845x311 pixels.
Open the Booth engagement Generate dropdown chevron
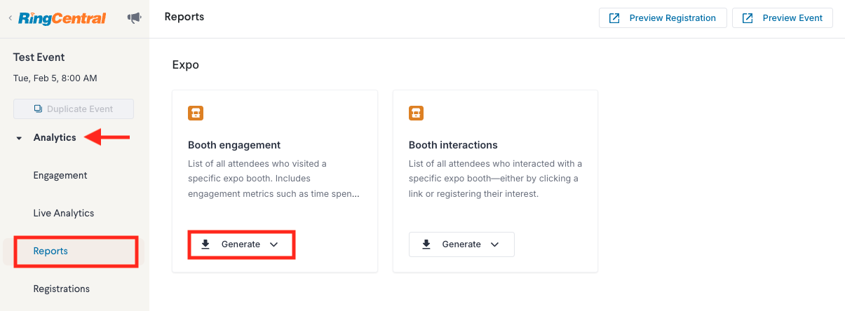click(x=274, y=244)
